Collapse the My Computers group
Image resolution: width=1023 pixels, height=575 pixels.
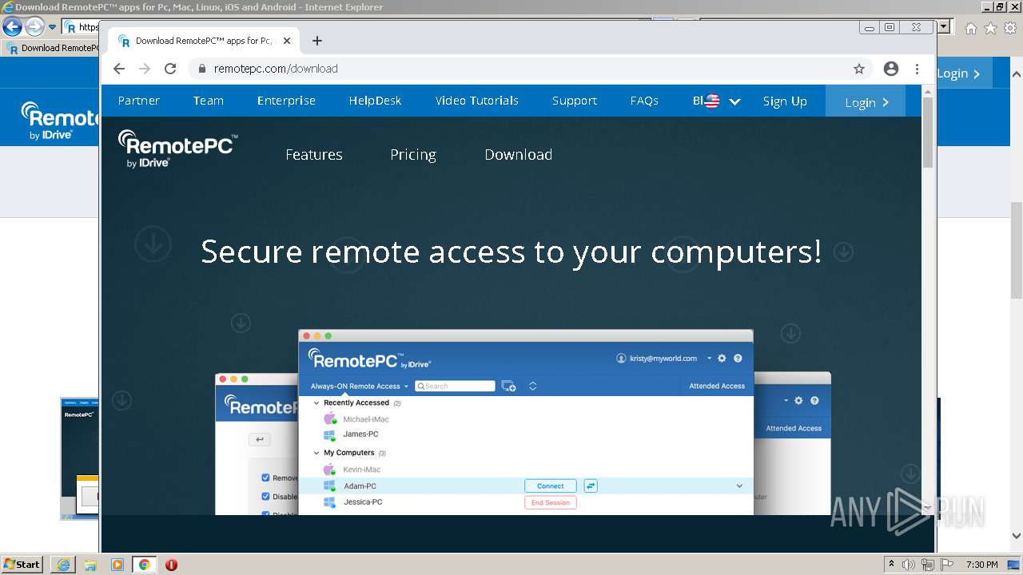click(x=316, y=453)
